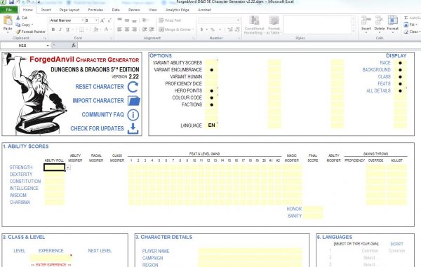The image size is (421, 267).
Task: Select the Format Painter tool
Action: (x=31, y=32)
